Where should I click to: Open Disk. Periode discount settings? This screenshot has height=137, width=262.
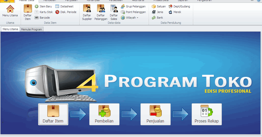(66, 12)
